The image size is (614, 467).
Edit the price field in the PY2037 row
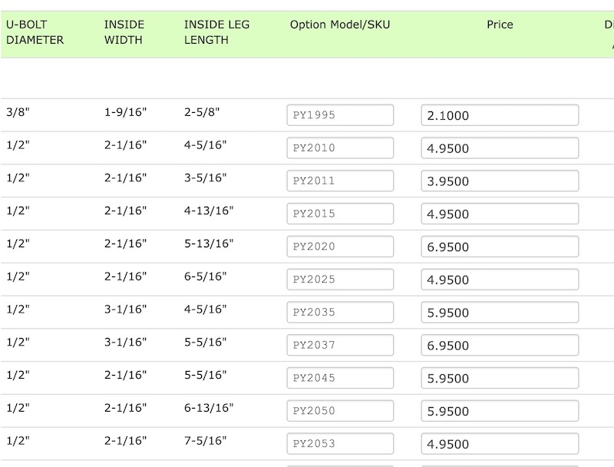pyautogui.click(x=500, y=346)
